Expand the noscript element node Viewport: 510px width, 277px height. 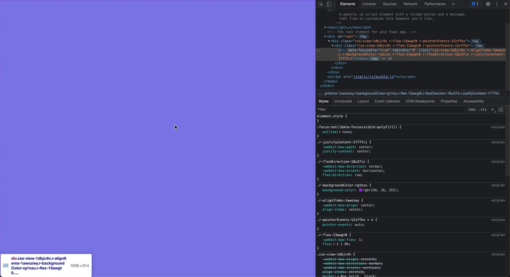tap(325, 27)
